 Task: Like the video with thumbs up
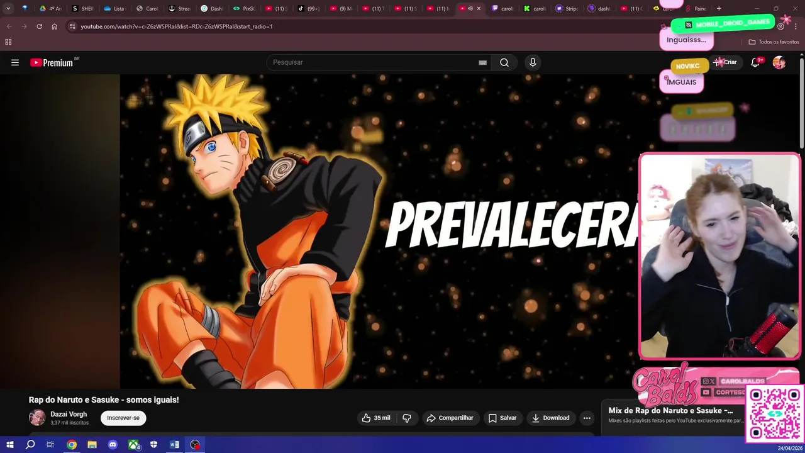point(376,418)
